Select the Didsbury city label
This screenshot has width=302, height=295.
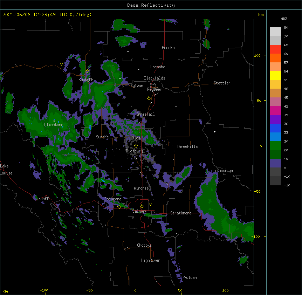(x=135, y=151)
